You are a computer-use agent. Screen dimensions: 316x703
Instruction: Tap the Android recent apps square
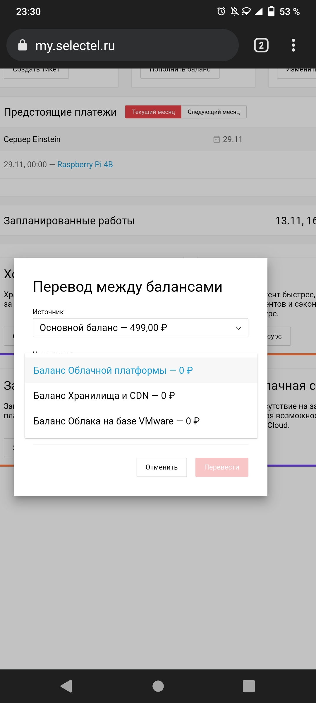tap(249, 686)
